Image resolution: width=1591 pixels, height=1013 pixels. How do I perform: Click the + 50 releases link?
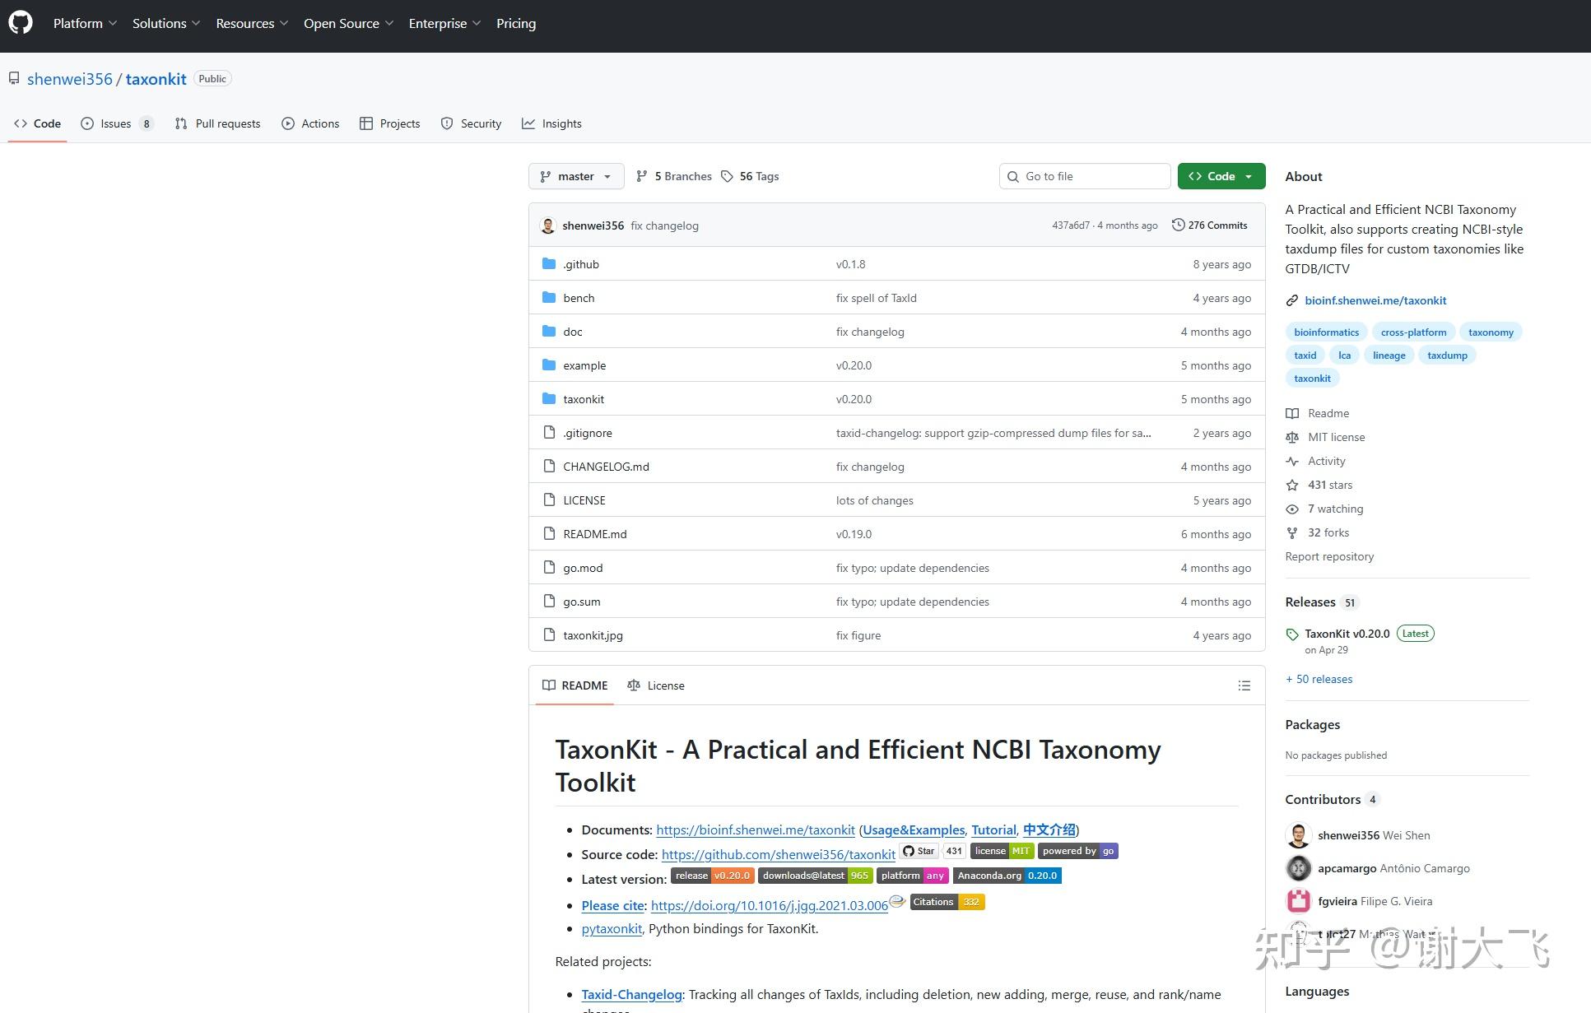[1319, 679]
